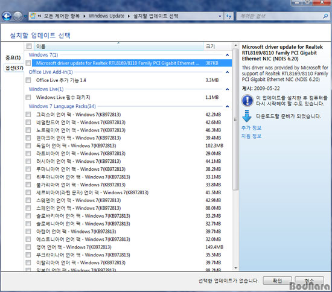
Task: Sort by the 크기 column header
Action: 218,46
